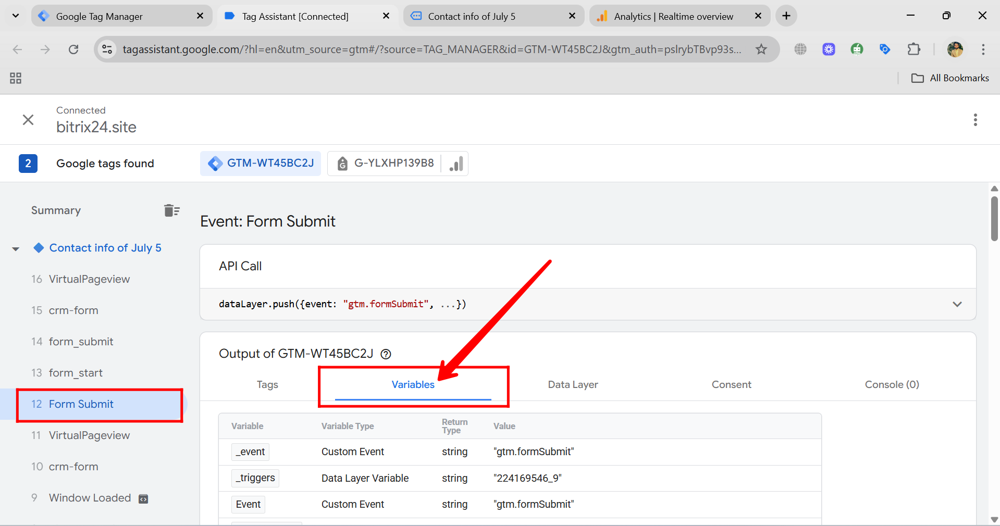Switch to the Google Tag Manager tab
Screen dimensions: 1000x526
(121, 16)
